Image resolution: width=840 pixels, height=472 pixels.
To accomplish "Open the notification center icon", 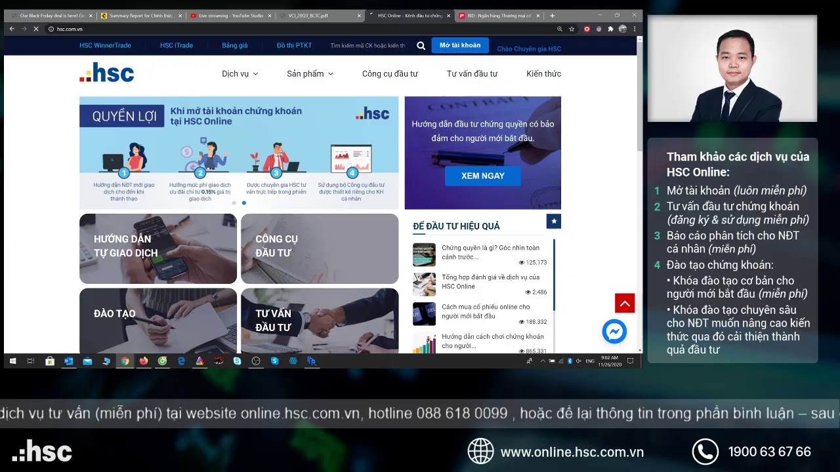I will point(630,361).
